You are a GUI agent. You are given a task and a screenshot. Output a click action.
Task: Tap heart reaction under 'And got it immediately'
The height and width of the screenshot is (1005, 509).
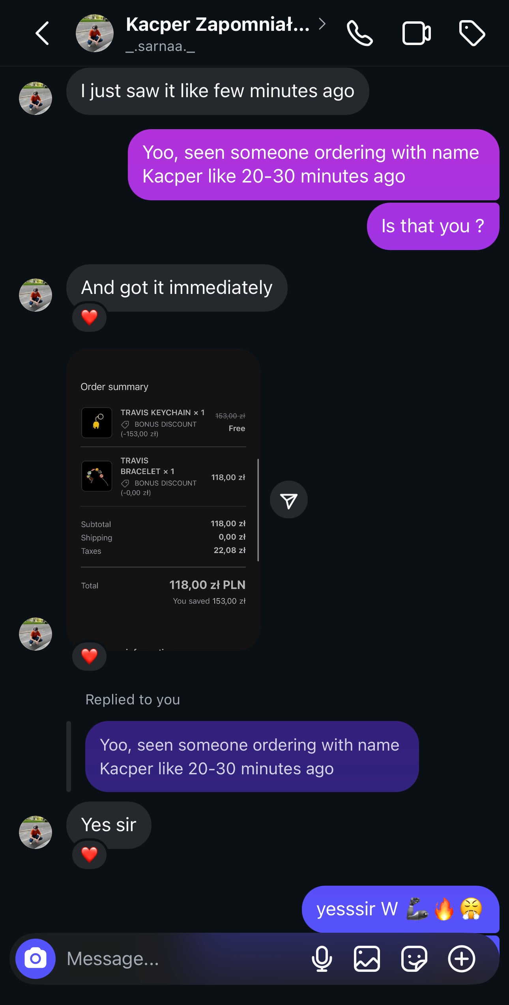[x=89, y=317]
